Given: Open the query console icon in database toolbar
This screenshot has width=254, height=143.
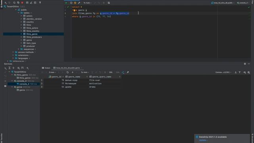Looking at the screenshot, I should tap(35, 3).
